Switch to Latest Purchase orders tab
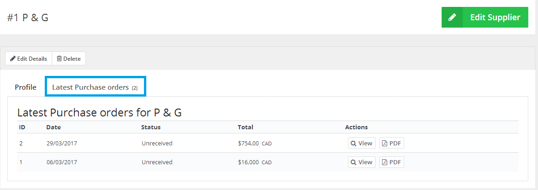Screen dimensions: 538x190 (95, 87)
